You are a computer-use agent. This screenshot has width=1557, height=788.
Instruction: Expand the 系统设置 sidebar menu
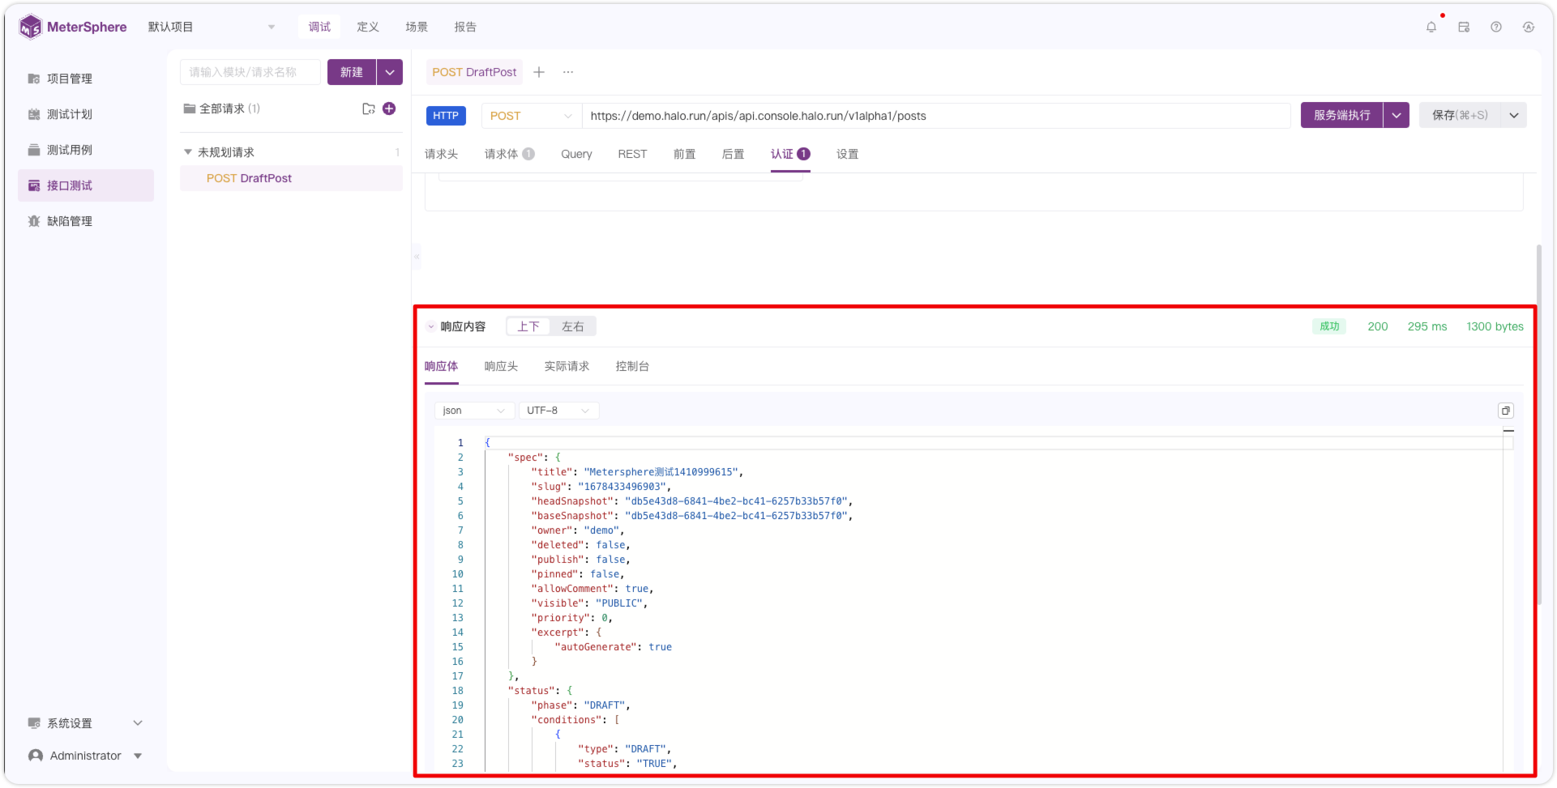click(x=86, y=723)
